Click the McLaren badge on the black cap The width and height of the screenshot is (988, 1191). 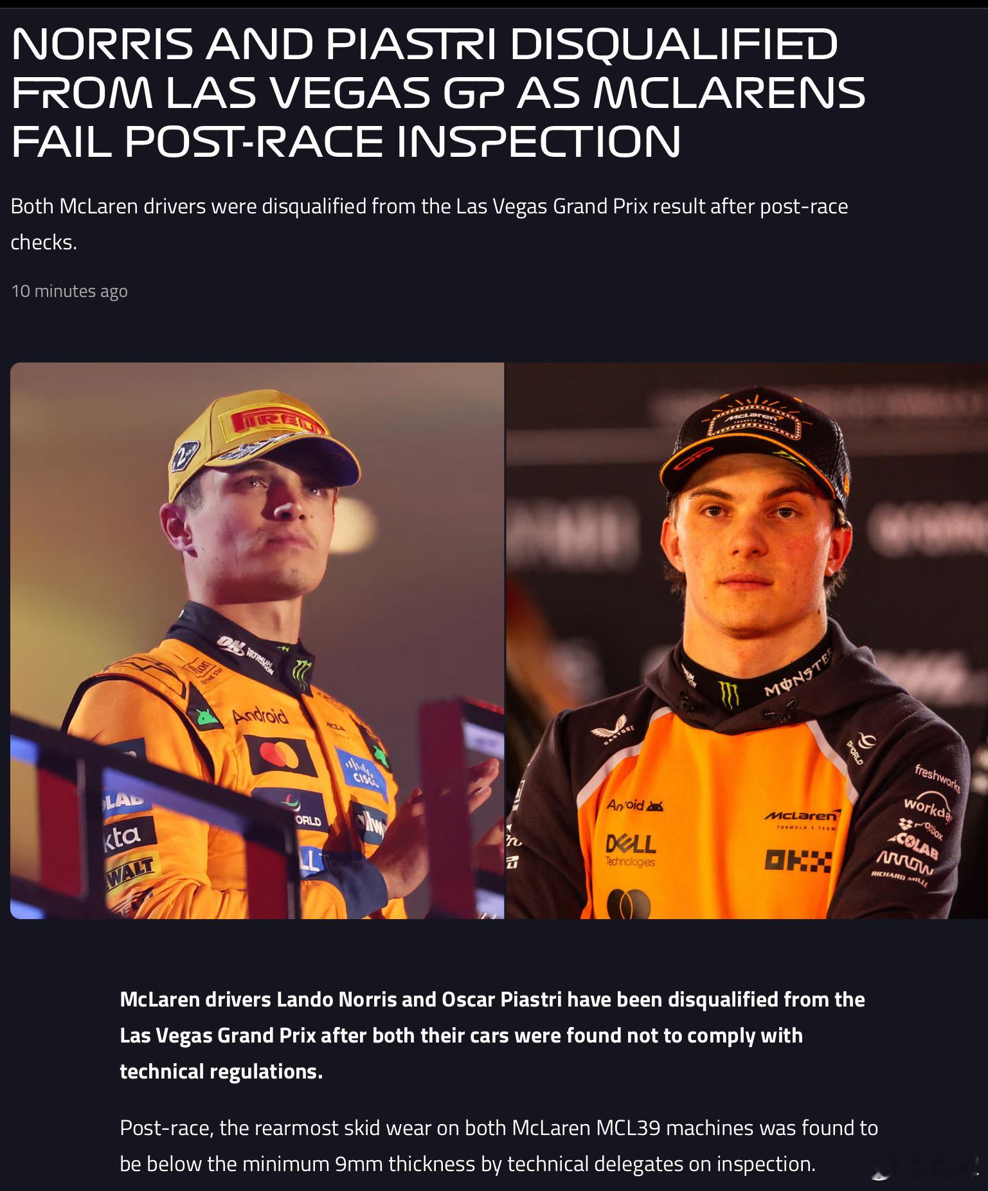coord(751,420)
